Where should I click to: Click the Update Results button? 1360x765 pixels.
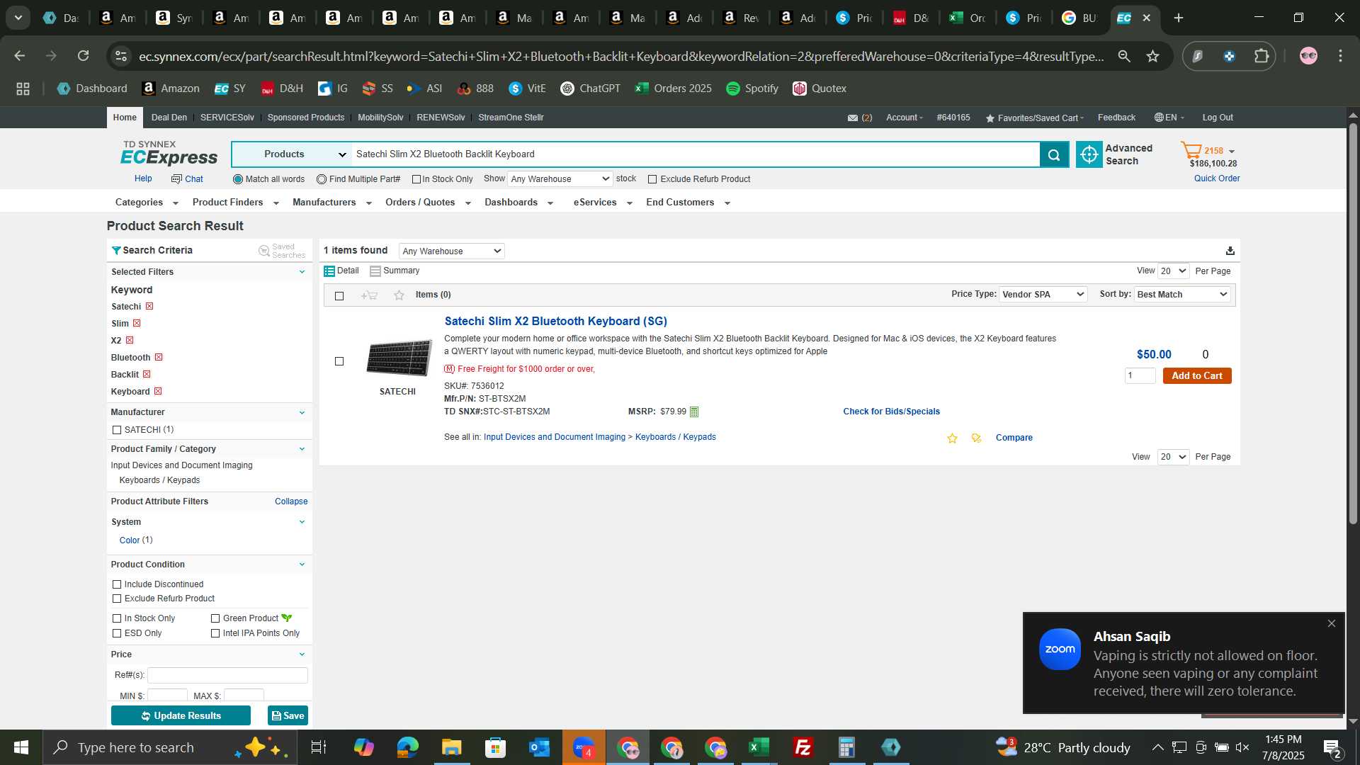pyautogui.click(x=181, y=716)
